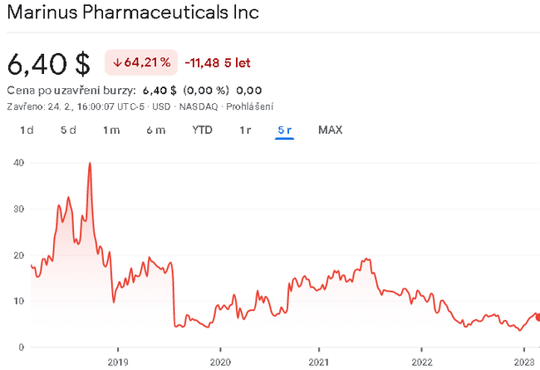Click the 2023 x-axis year label
Image resolution: width=540 pixels, height=370 pixels.
[523, 360]
